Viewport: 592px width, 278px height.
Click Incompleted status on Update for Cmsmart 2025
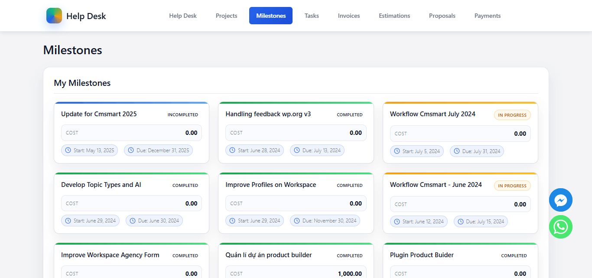(x=183, y=115)
